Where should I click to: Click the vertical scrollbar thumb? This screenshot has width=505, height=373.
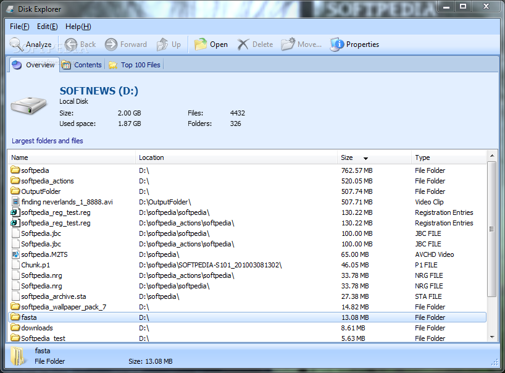click(491, 229)
